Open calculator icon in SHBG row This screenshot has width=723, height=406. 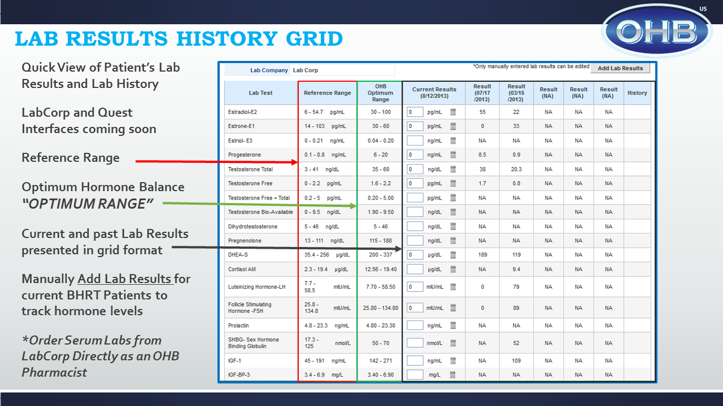(453, 343)
